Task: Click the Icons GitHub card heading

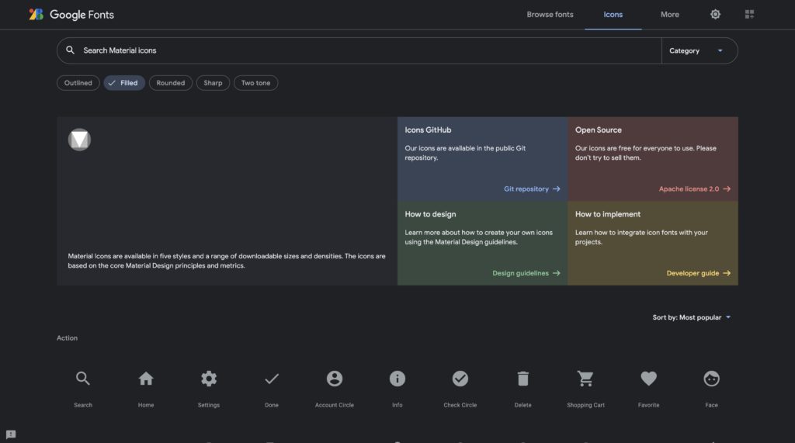Action: pos(428,130)
